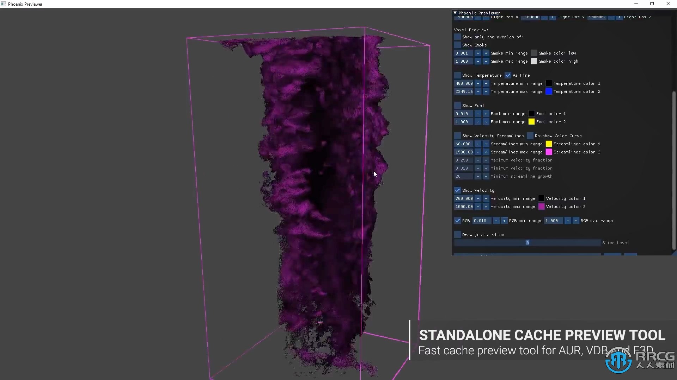Open Fuel color 1 black swatch

tap(531, 114)
